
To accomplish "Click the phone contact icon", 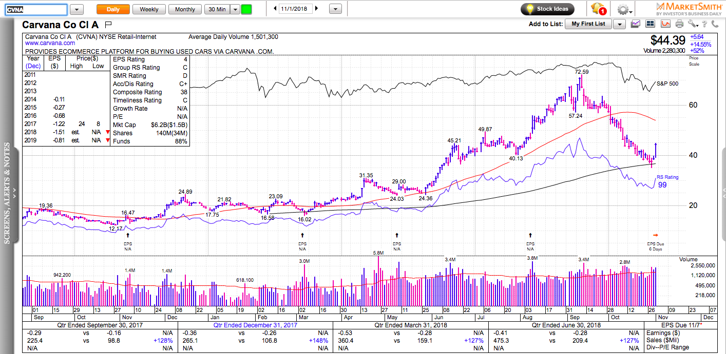I will tap(715, 24).
